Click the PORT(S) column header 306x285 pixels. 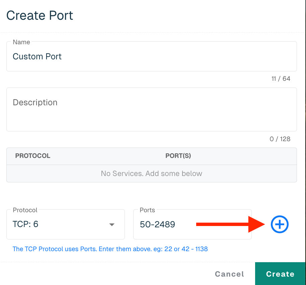(x=178, y=156)
